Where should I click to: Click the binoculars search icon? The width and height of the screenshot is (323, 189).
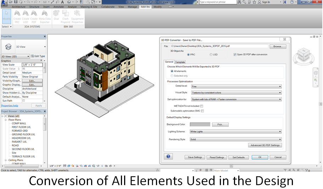(x=239, y=2)
